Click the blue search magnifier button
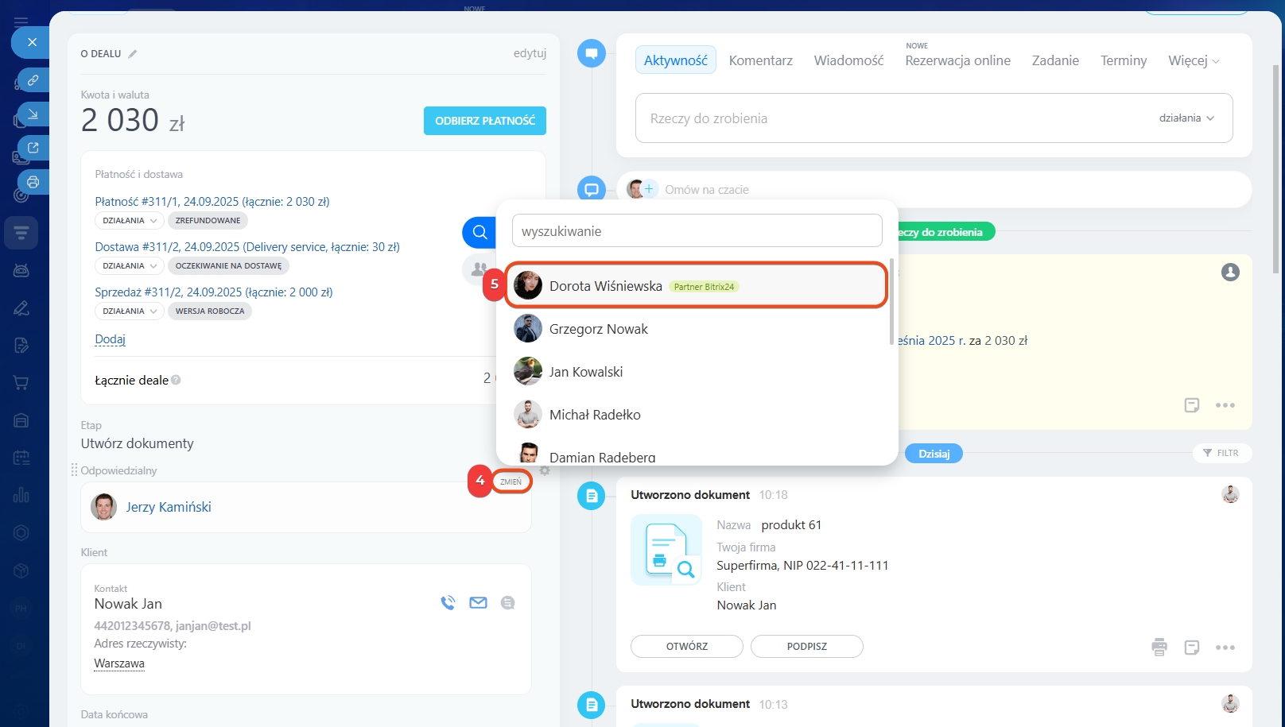The image size is (1285, 727). point(479,232)
